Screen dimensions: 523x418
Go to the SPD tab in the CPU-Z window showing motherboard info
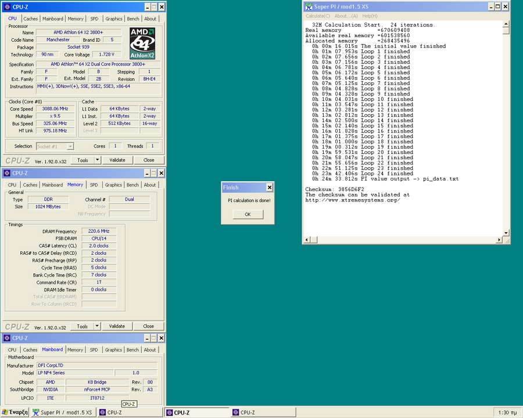94,350
